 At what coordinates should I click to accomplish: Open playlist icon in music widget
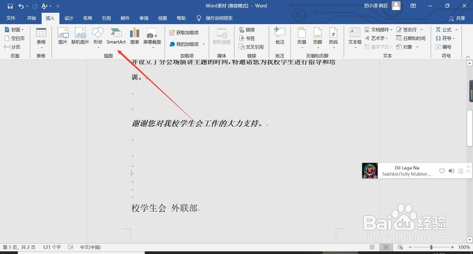pos(461,171)
